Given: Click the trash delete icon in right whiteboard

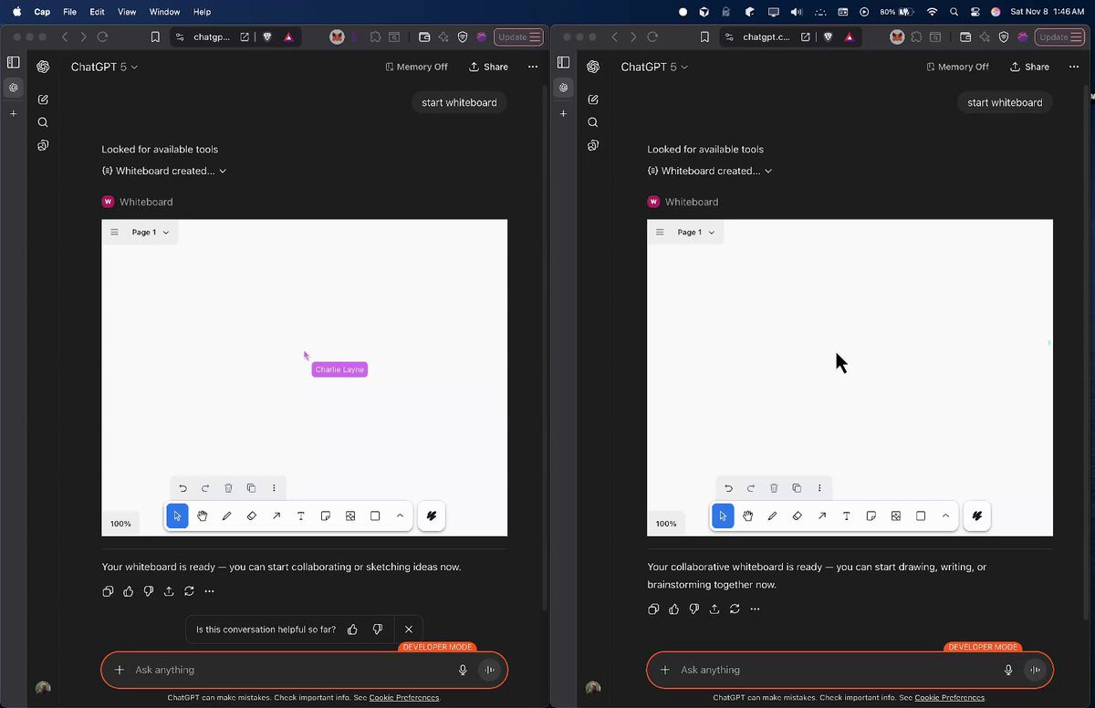Looking at the screenshot, I should pyautogui.click(x=774, y=488).
